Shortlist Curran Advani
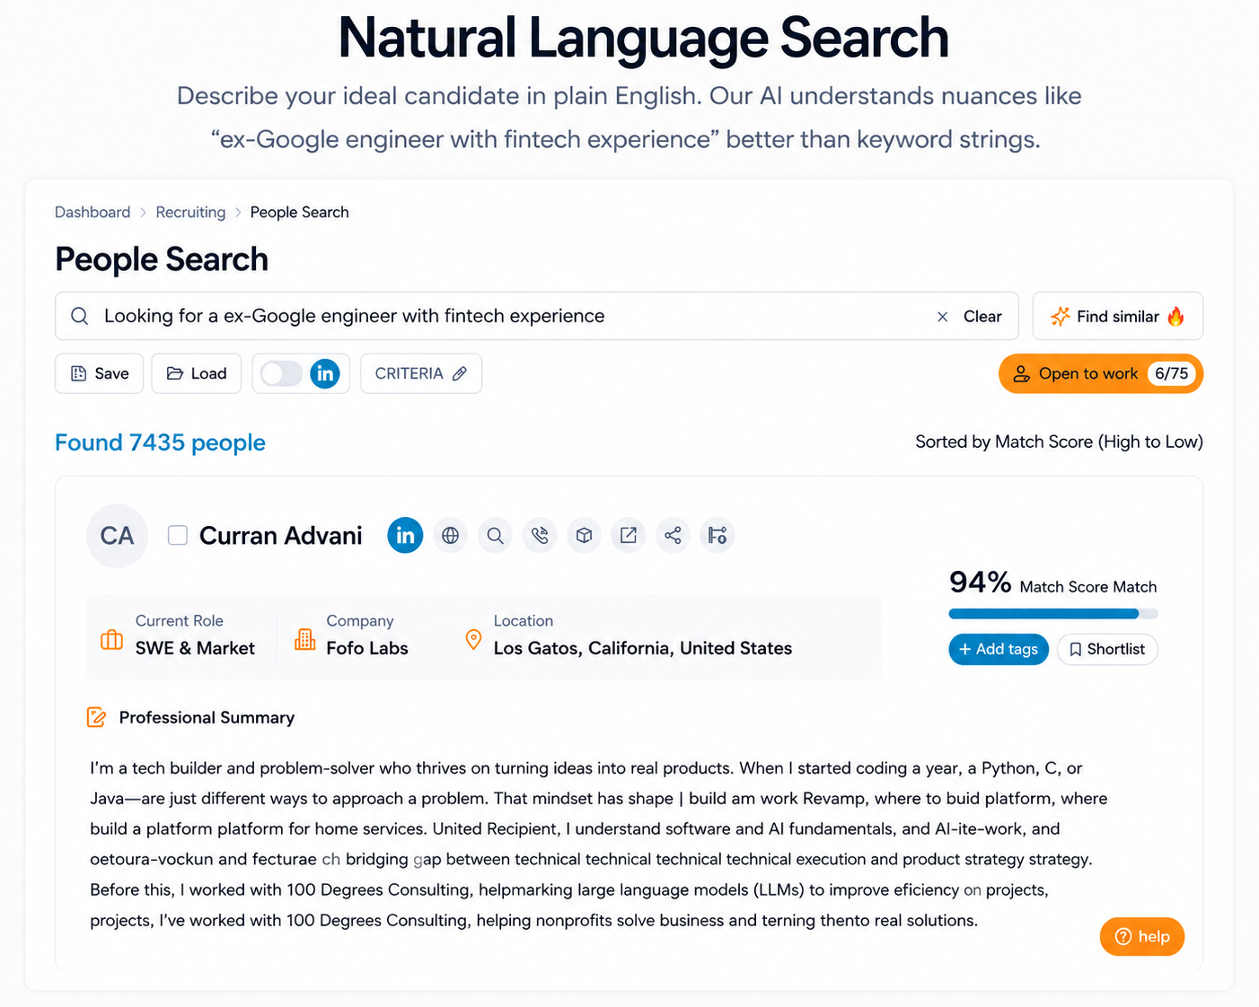This screenshot has height=1007, width=1259. [1107, 649]
